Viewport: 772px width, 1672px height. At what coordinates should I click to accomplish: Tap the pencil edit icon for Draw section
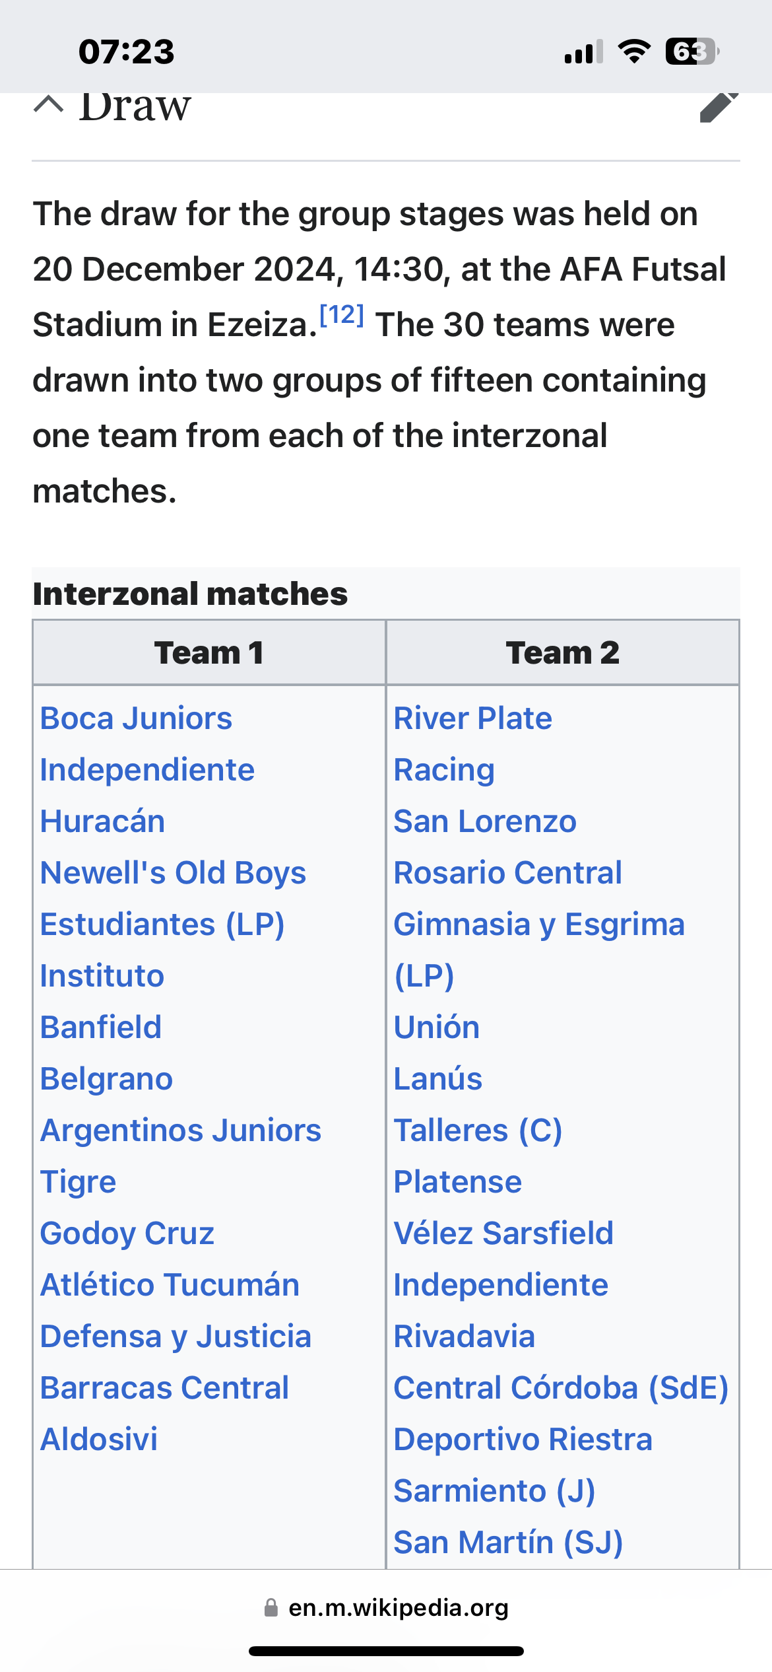point(719,107)
